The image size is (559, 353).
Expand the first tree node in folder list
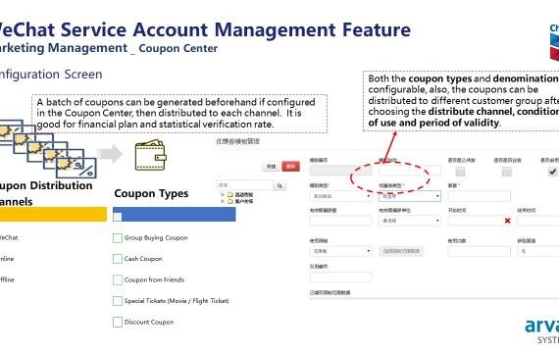pyautogui.click(x=223, y=195)
